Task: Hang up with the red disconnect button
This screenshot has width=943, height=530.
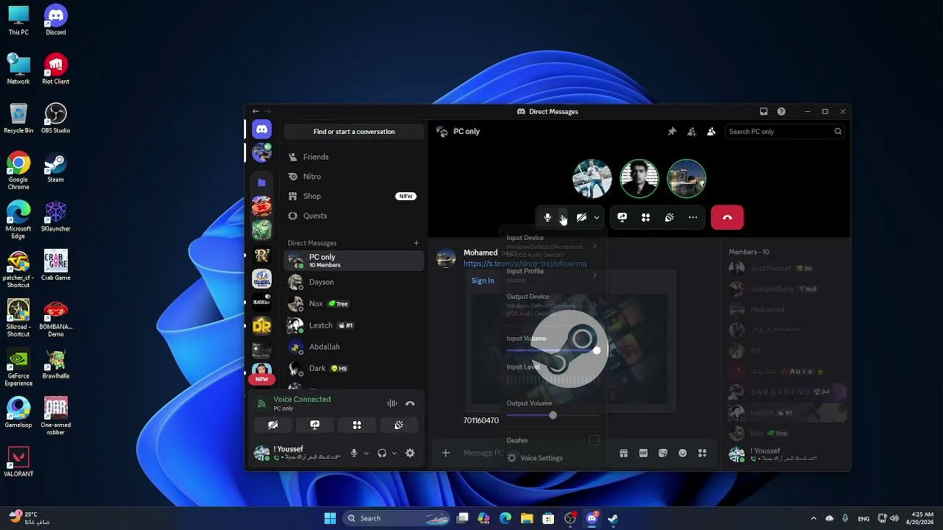Action: (727, 217)
